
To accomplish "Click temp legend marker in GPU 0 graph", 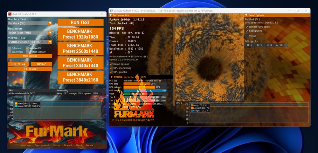I will point(192,105).
